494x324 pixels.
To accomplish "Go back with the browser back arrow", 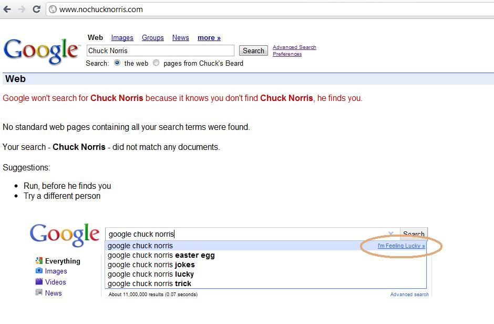I will tap(7, 9).
